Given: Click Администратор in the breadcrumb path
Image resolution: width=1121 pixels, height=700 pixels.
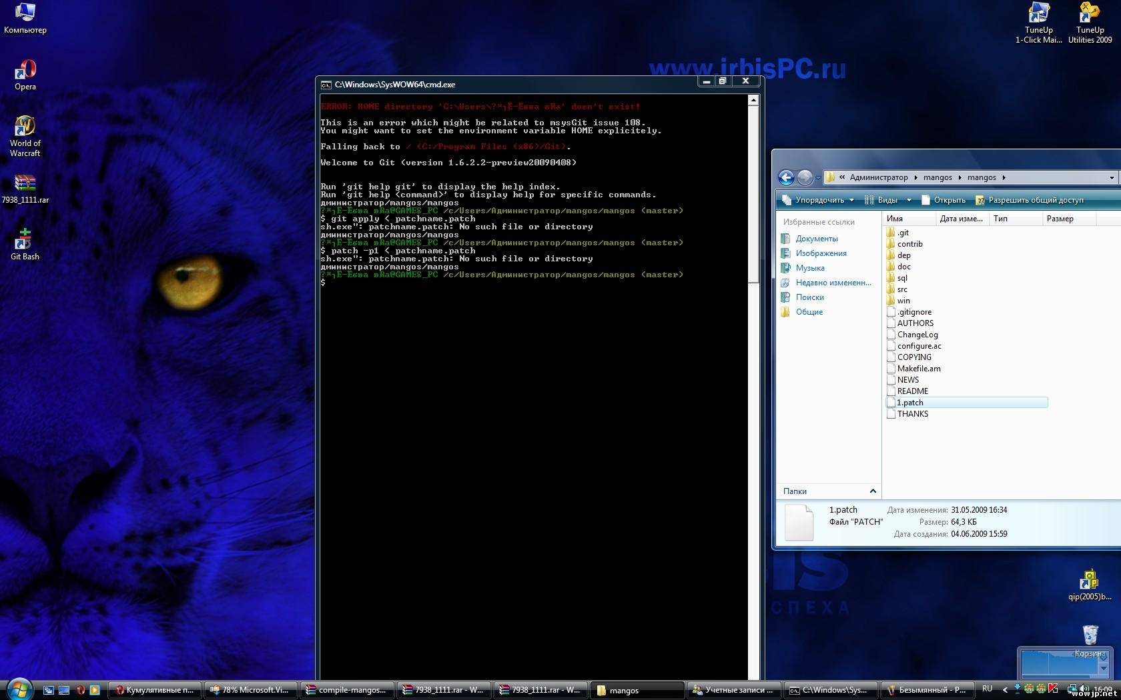Looking at the screenshot, I should 879,177.
